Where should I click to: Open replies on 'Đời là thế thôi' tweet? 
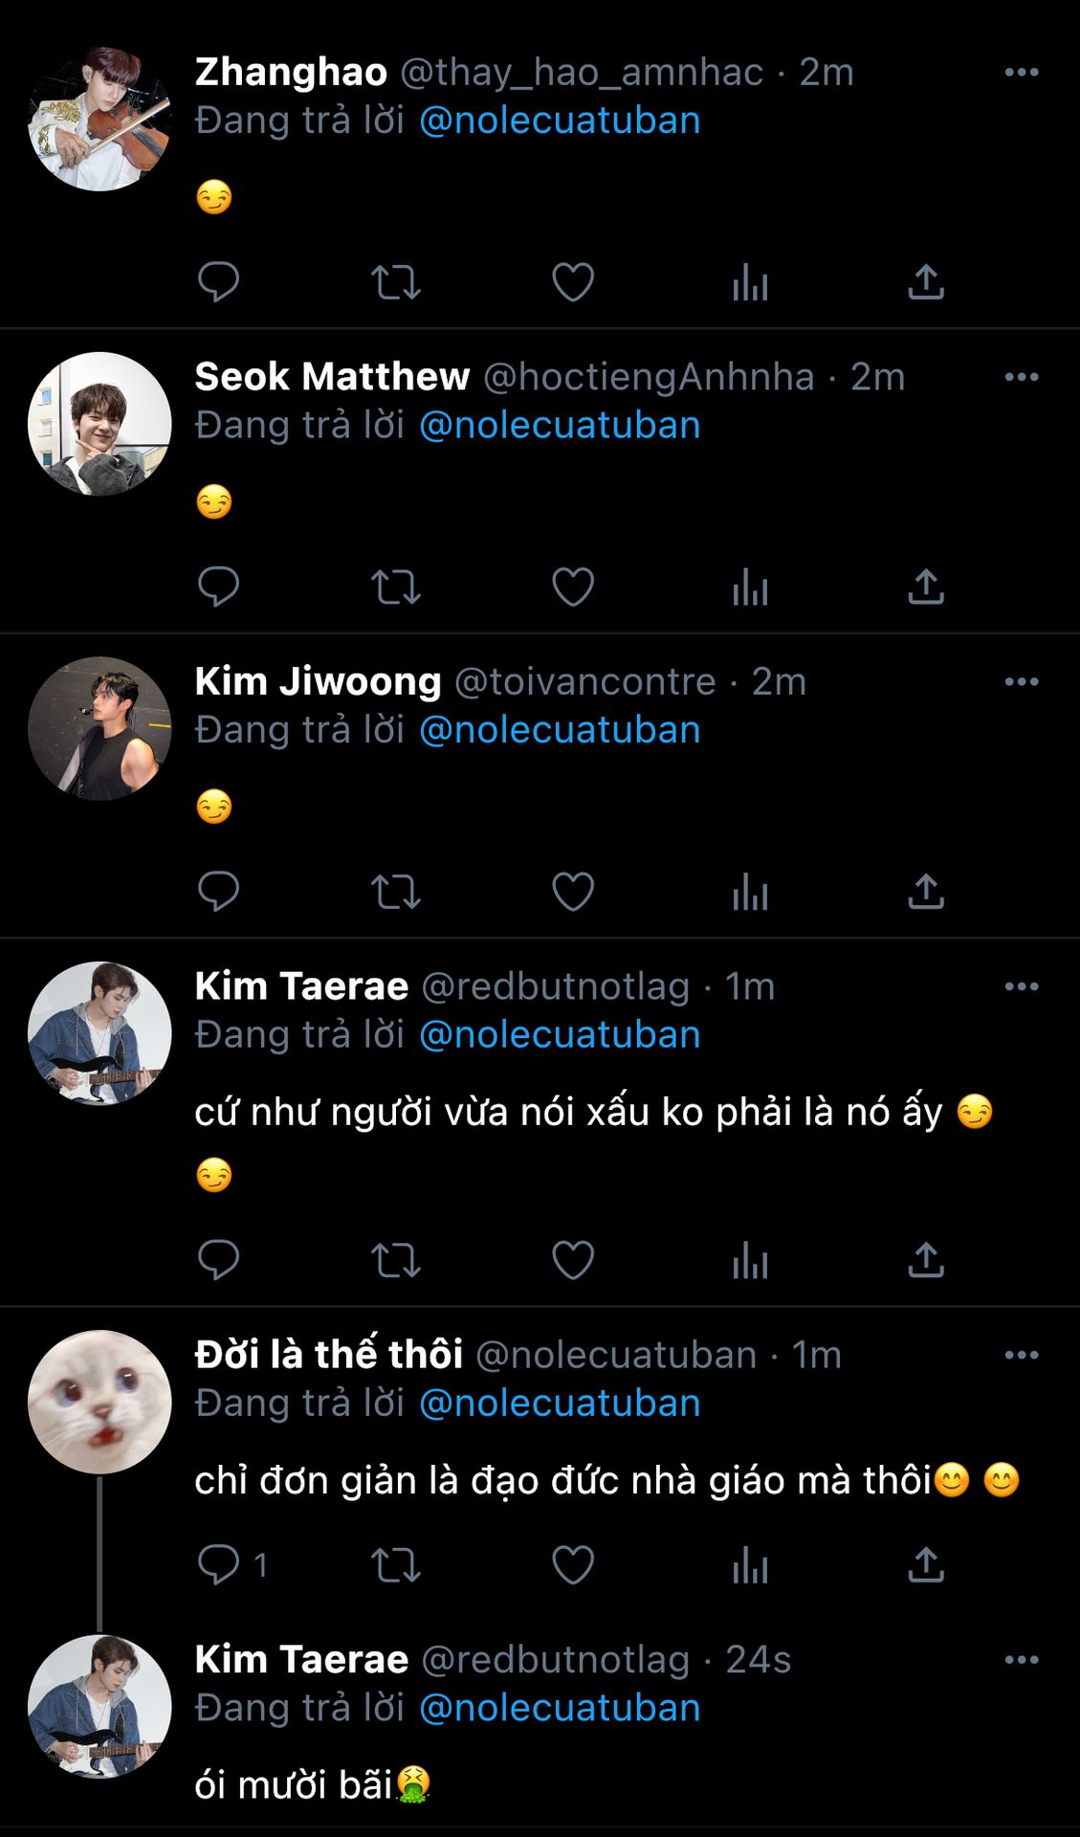[x=219, y=1565]
